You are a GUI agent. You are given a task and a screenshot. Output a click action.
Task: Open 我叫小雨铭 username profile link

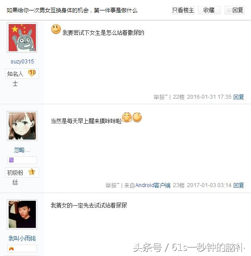click(22, 238)
